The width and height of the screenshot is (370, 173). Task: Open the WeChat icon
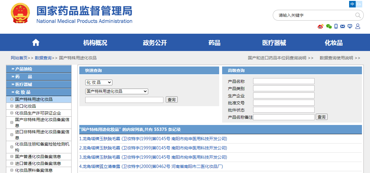[329, 26]
